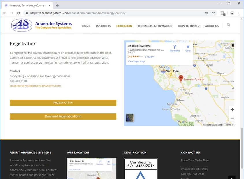The image size is (244, 179).
Task: Click the Download Registration Form button
Action: pyautogui.click(x=63, y=116)
